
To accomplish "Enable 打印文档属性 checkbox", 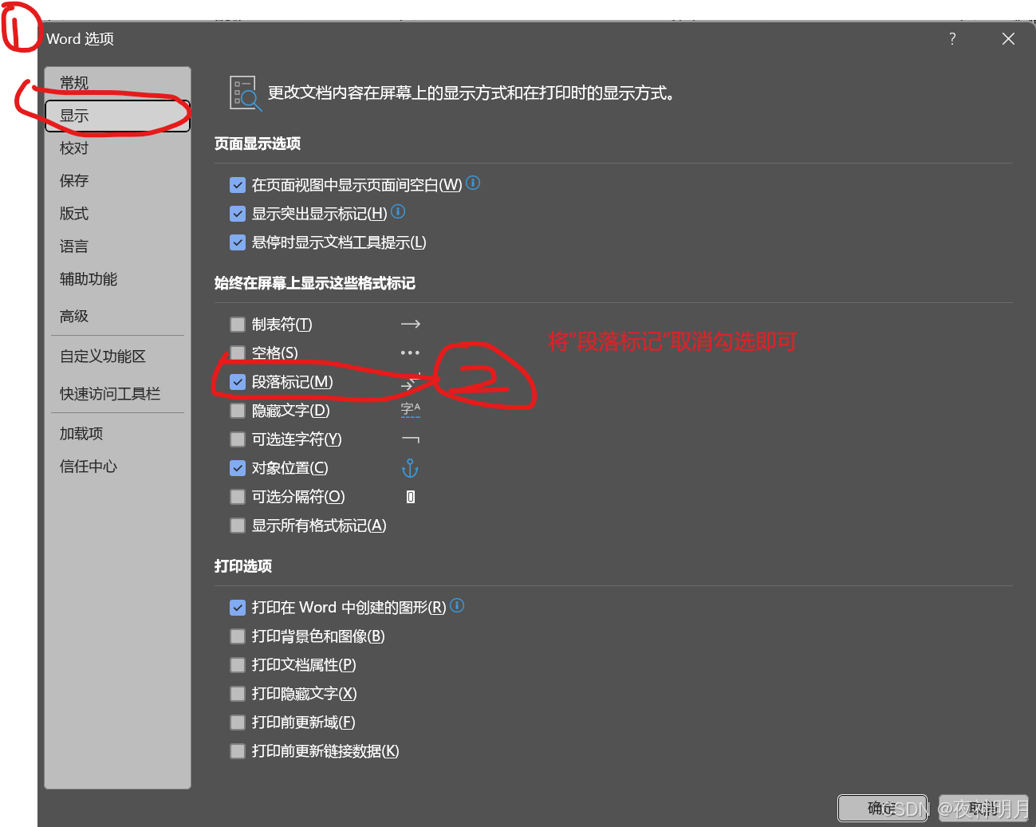I will pos(238,665).
